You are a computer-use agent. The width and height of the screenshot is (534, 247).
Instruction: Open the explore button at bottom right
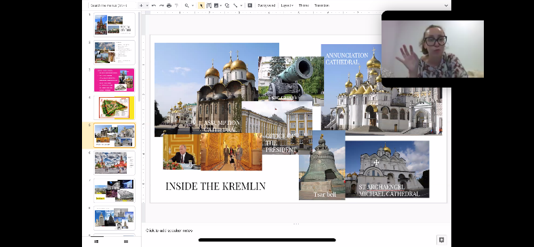tap(442, 240)
